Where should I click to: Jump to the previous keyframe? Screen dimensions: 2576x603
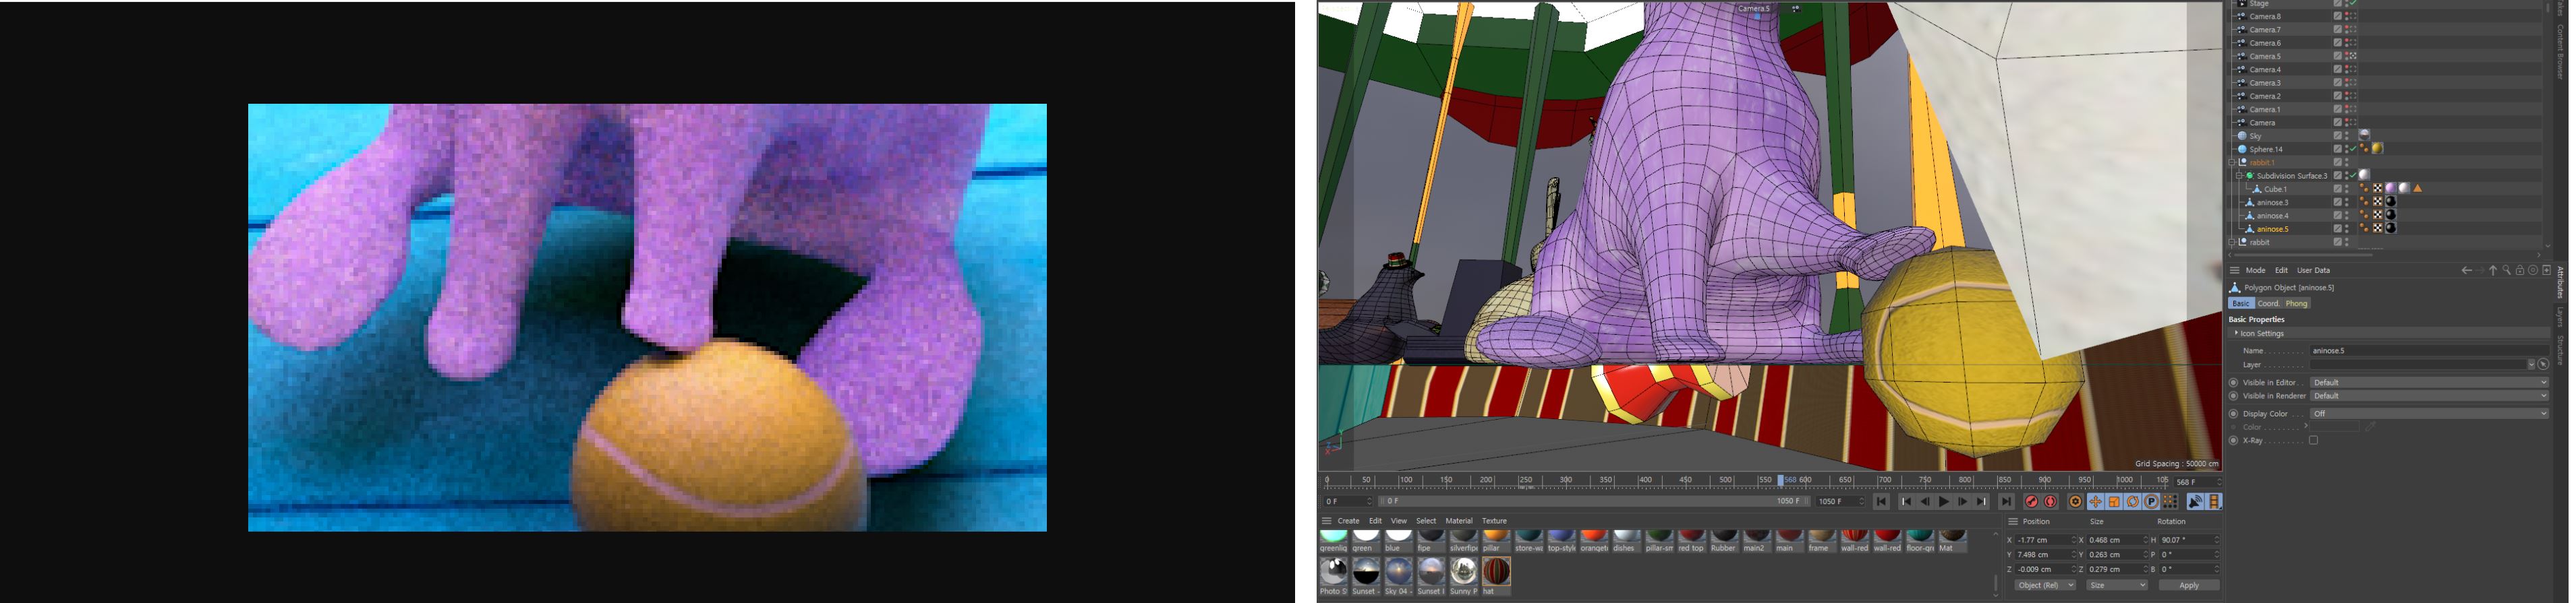pos(1906,502)
